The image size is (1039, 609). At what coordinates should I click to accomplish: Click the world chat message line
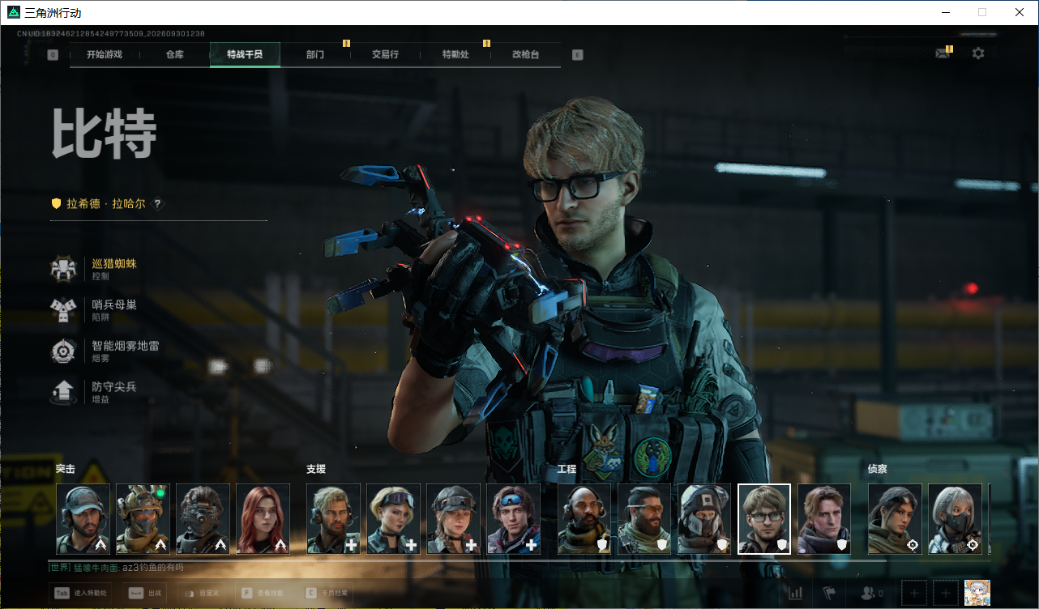coord(116,569)
